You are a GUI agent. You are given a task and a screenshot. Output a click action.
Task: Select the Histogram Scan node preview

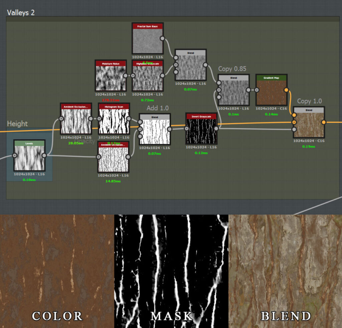pos(114,121)
